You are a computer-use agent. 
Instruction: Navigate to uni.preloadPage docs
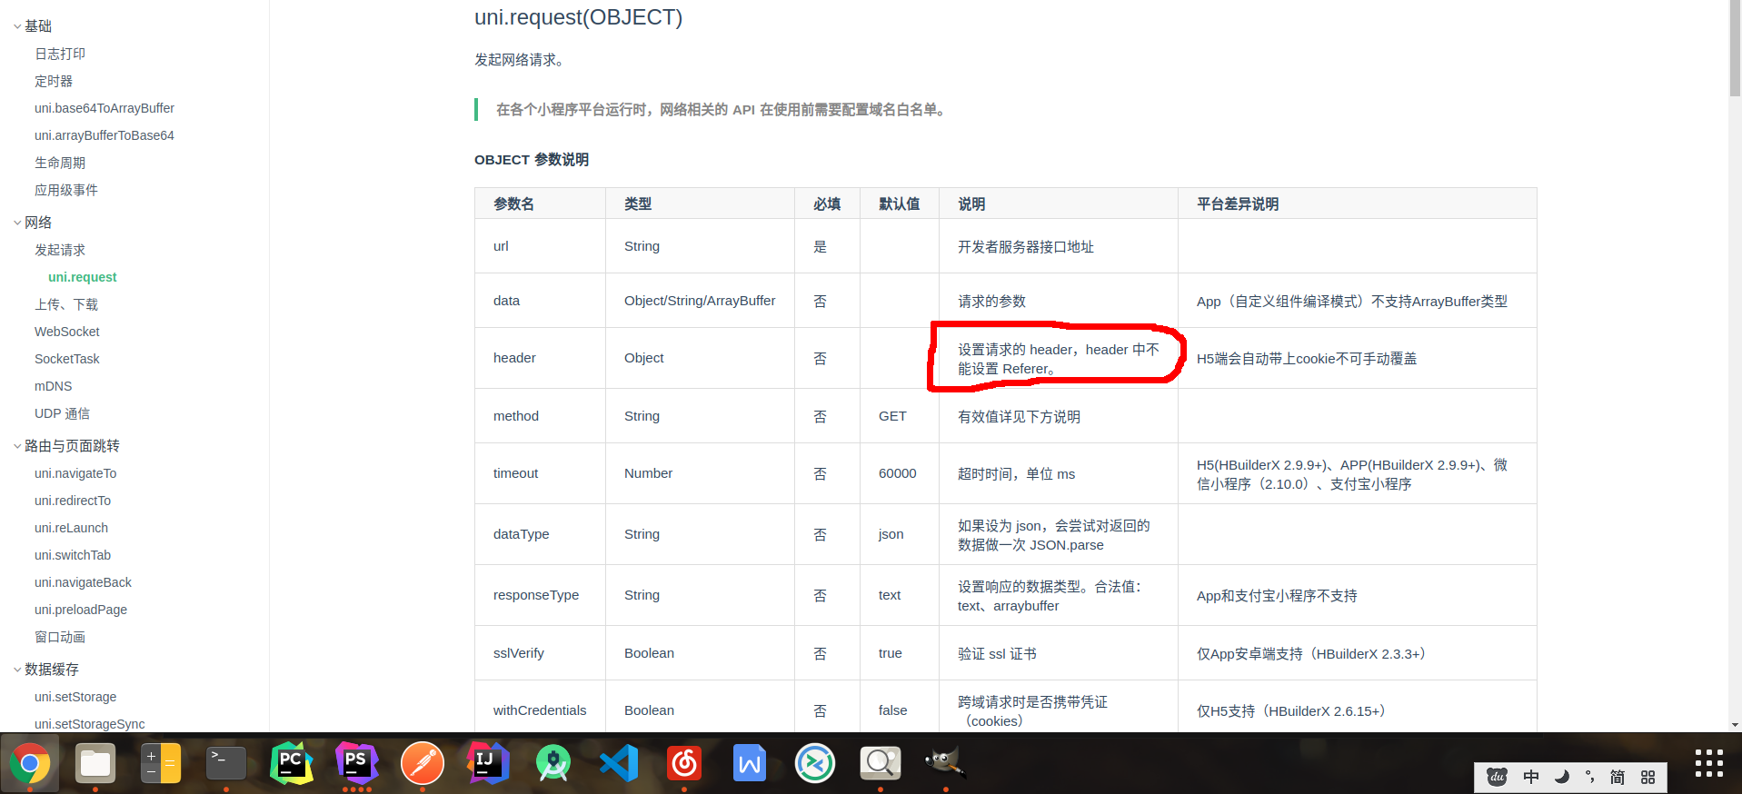81,610
